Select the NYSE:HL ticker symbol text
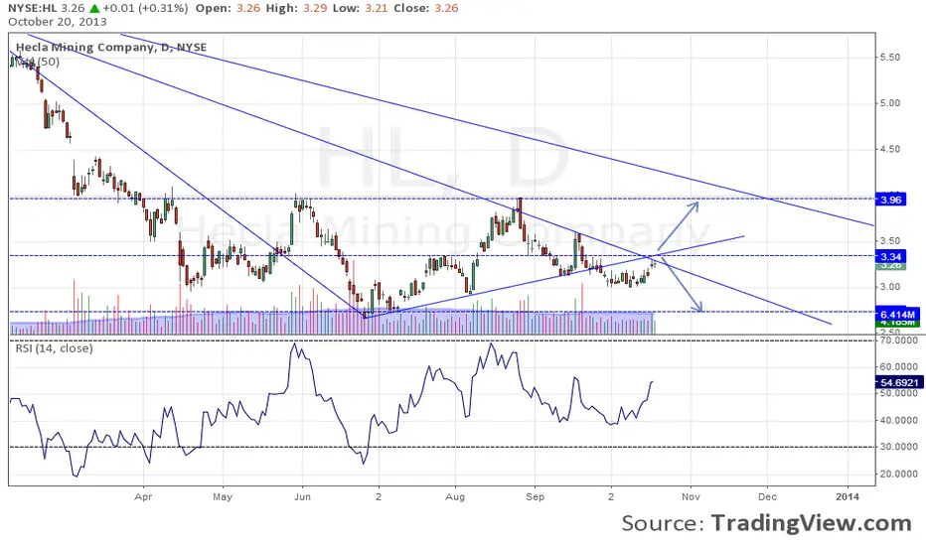This screenshot has width=926, height=546. tap(33, 8)
